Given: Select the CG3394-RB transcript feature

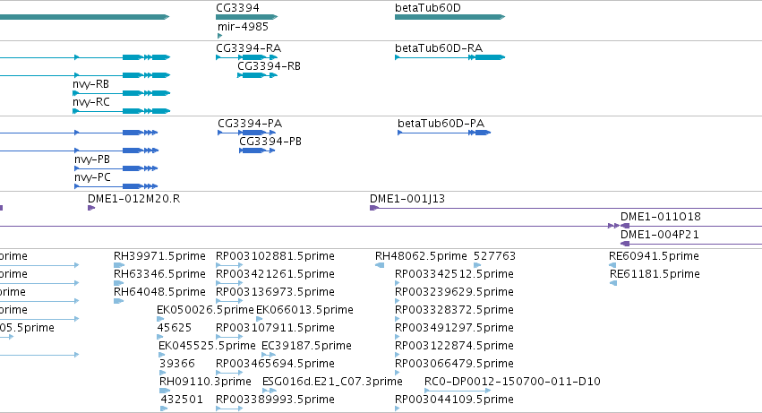Looking at the screenshot, I should [x=258, y=75].
